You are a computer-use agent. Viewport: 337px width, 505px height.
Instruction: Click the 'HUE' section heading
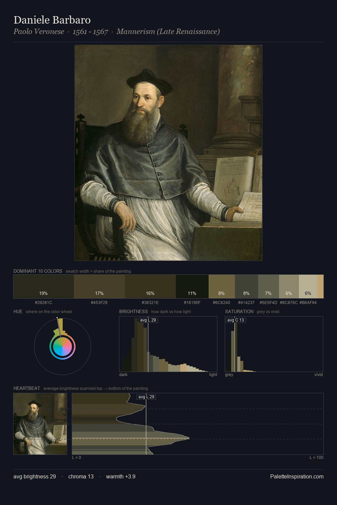click(18, 311)
